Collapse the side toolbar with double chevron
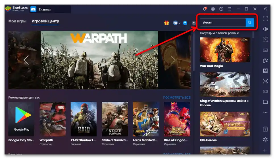The width and height of the screenshot is (275, 159). 265,9
